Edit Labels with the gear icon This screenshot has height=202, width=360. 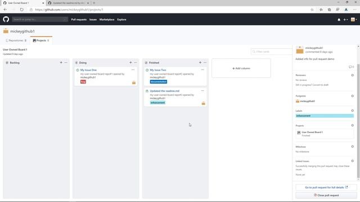click(x=353, y=111)
